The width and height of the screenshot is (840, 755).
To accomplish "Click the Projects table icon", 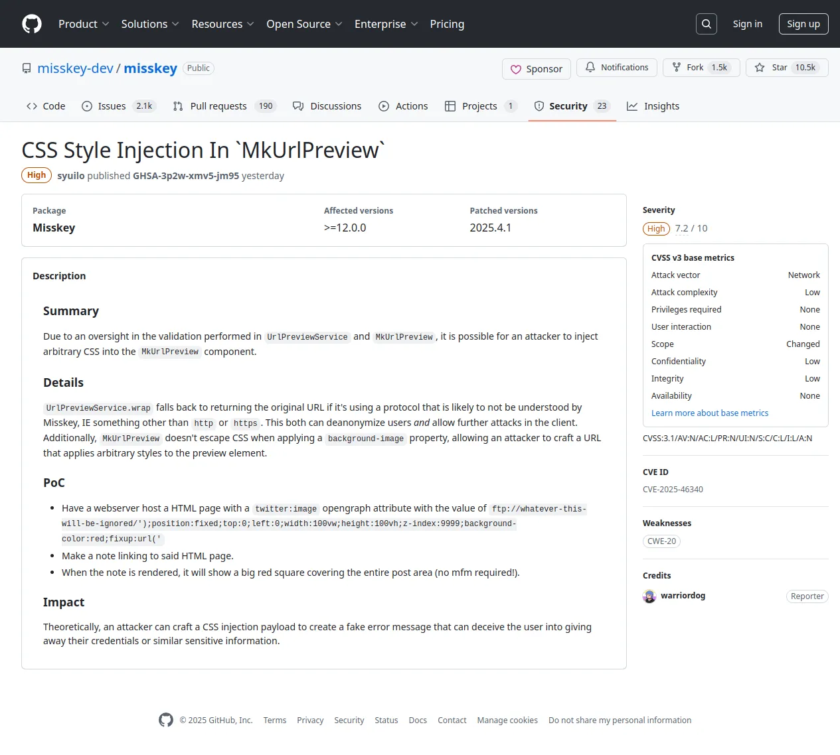I will pos(450,106).
